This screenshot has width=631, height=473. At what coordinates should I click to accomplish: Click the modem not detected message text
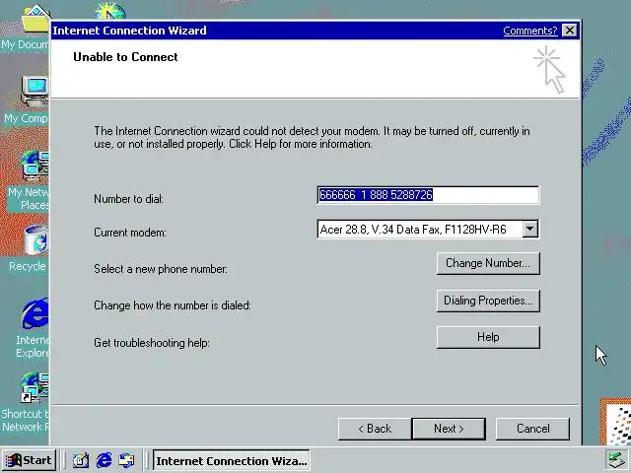coord(312,138)
